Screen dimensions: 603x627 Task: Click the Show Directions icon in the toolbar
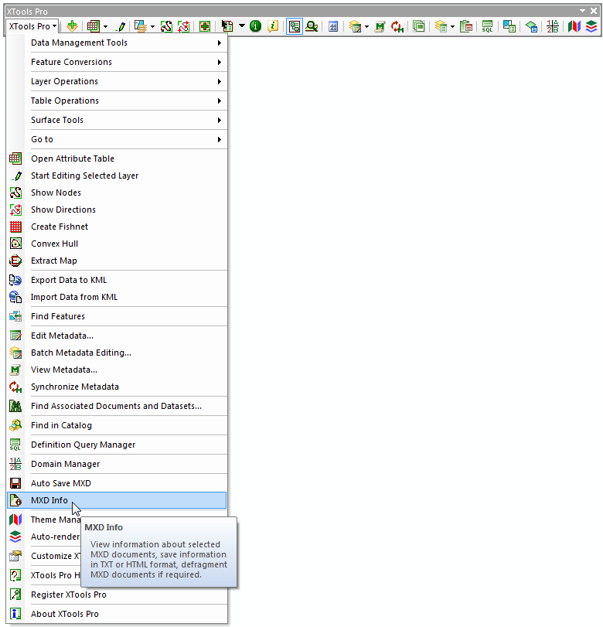point(183,26)
